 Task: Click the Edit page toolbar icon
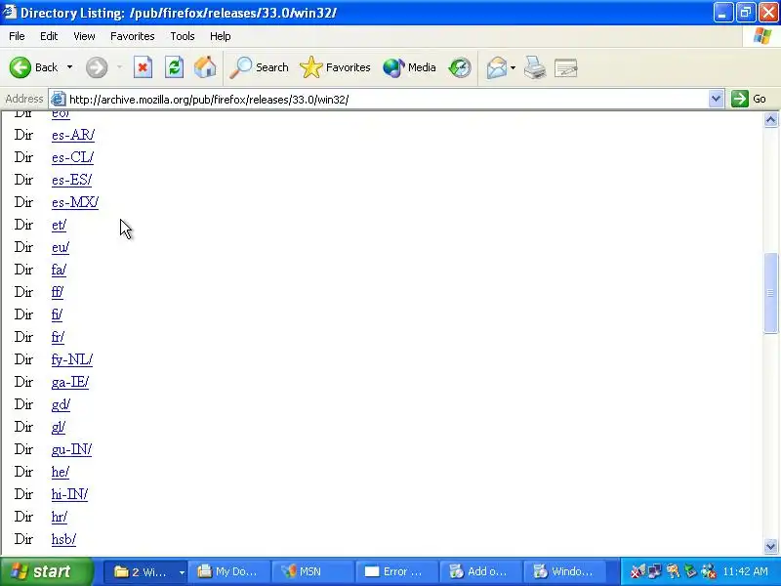(566, 67)
